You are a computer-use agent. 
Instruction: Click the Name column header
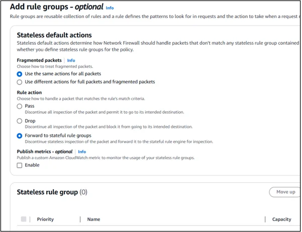[93, 219]
